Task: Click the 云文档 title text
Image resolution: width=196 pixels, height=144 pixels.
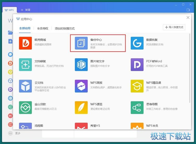Action: pyautogui.click(x=39, y=83)
